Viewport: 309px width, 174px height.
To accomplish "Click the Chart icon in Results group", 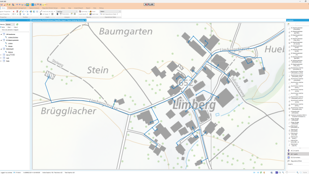I will (x=92, y=11).
